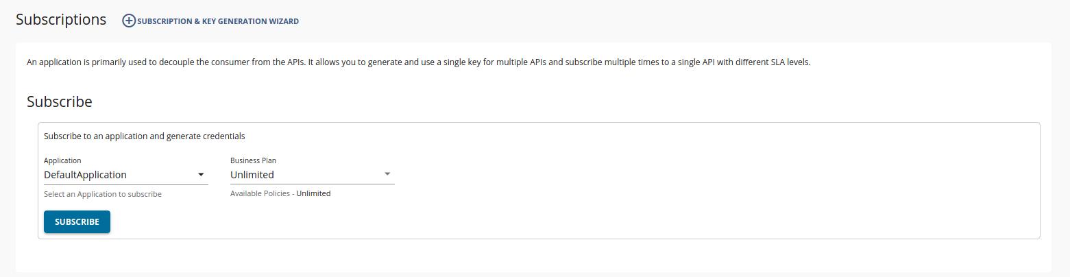Click the Subscribe section heading

click(x=60, y=101)
